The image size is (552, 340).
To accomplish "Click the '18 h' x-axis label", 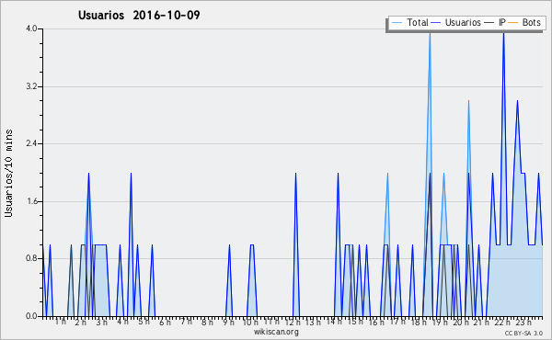I will (x=419, y=322).
